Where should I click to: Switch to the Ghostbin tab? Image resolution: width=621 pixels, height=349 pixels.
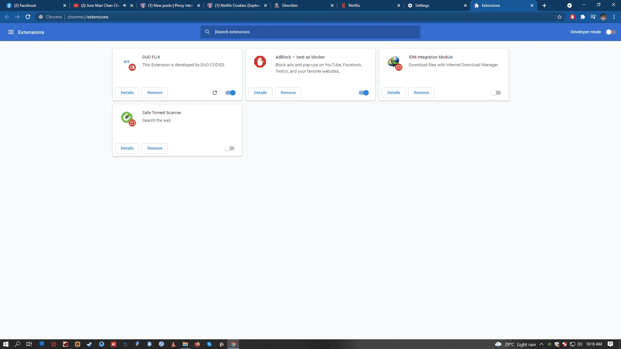(x=303, y=5)
